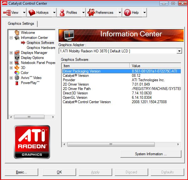Click the Apply button
Screen dimensions: 188x180
[95, 172]
